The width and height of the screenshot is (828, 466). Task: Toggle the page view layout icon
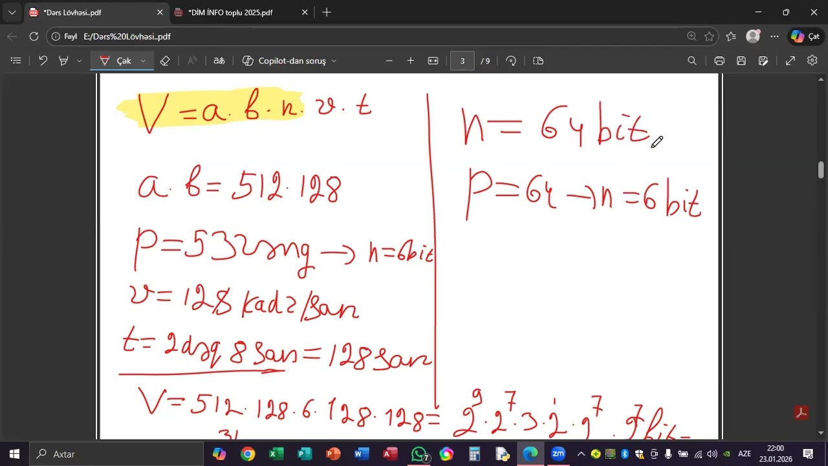538,61
